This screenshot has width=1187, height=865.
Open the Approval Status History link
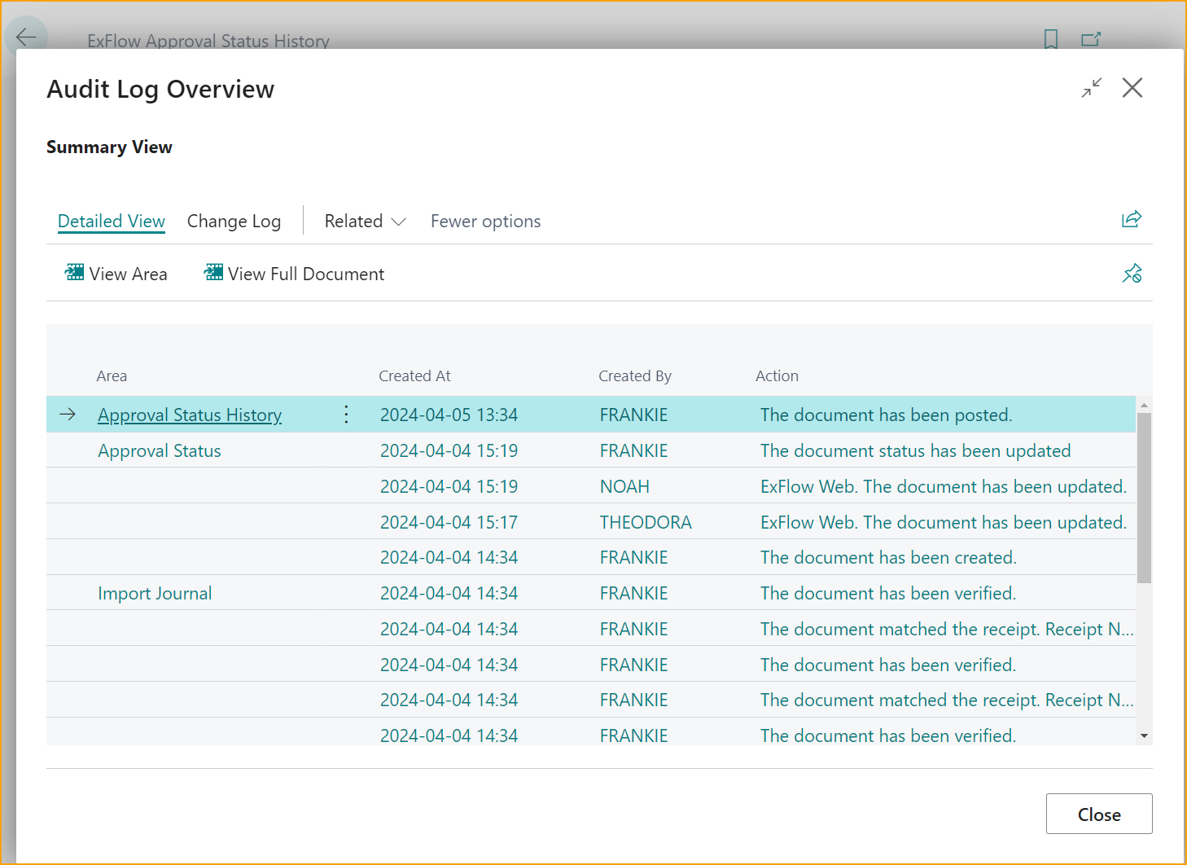coord(190,415)
